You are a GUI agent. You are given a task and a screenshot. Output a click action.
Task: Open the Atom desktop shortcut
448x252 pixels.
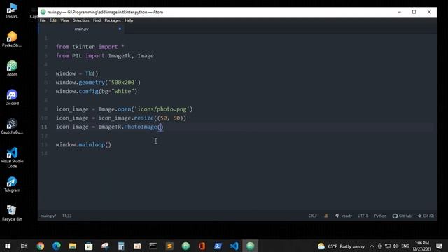pyautogui.click(x=12, y=69)
